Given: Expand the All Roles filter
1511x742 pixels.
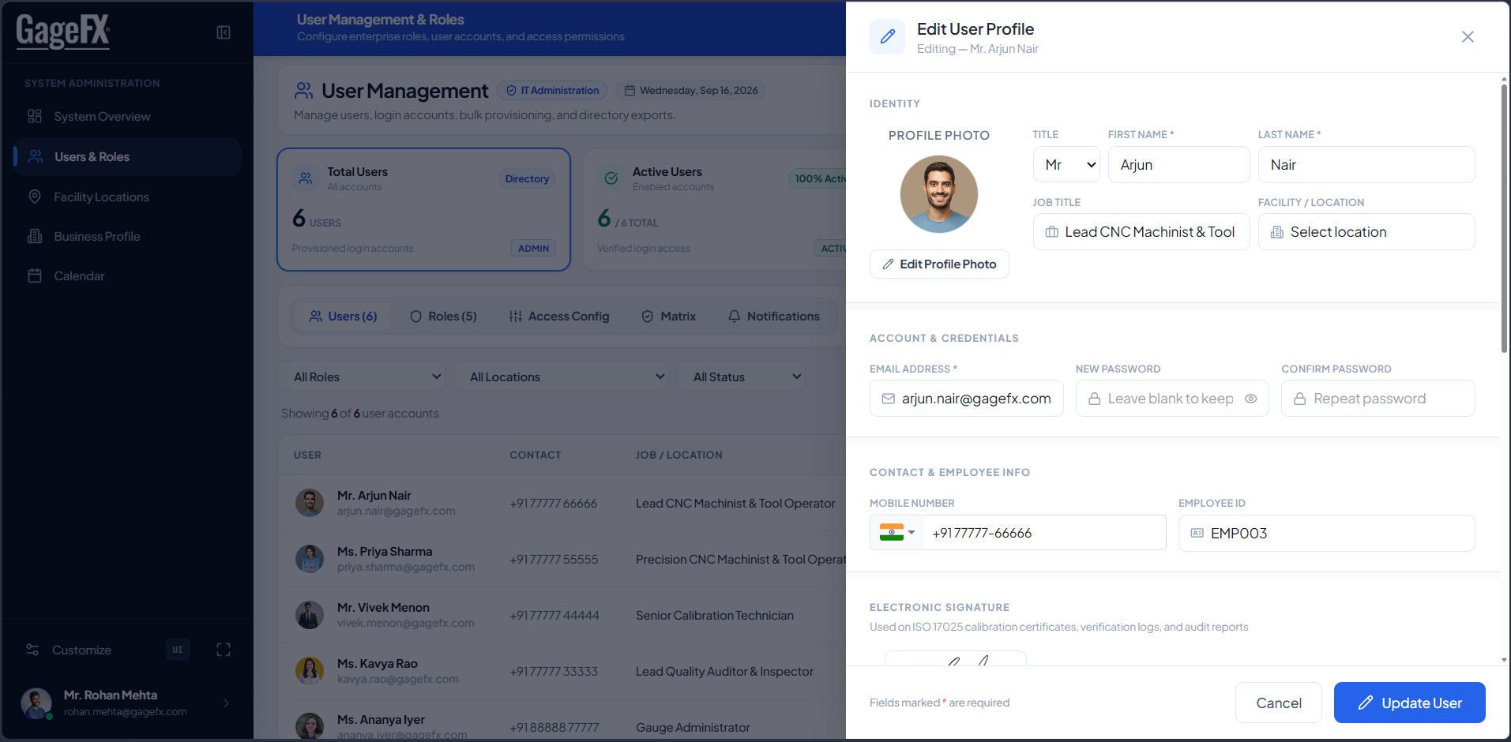Looking at the screenshot, I should (x=362, y=377).
